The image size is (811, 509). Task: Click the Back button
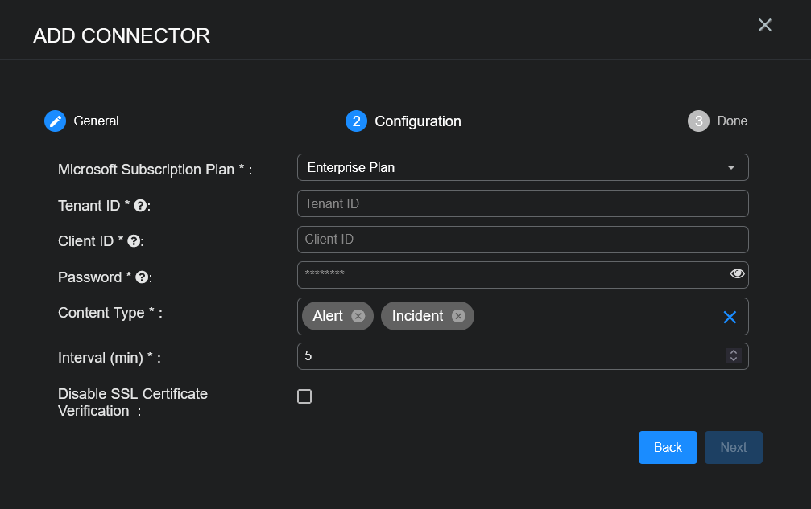(x=668, y=448)
